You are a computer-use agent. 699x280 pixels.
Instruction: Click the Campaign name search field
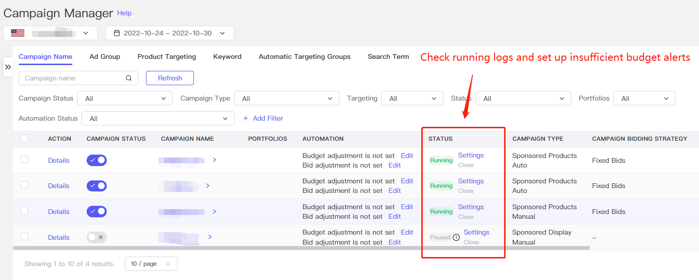tap(79, 78)
